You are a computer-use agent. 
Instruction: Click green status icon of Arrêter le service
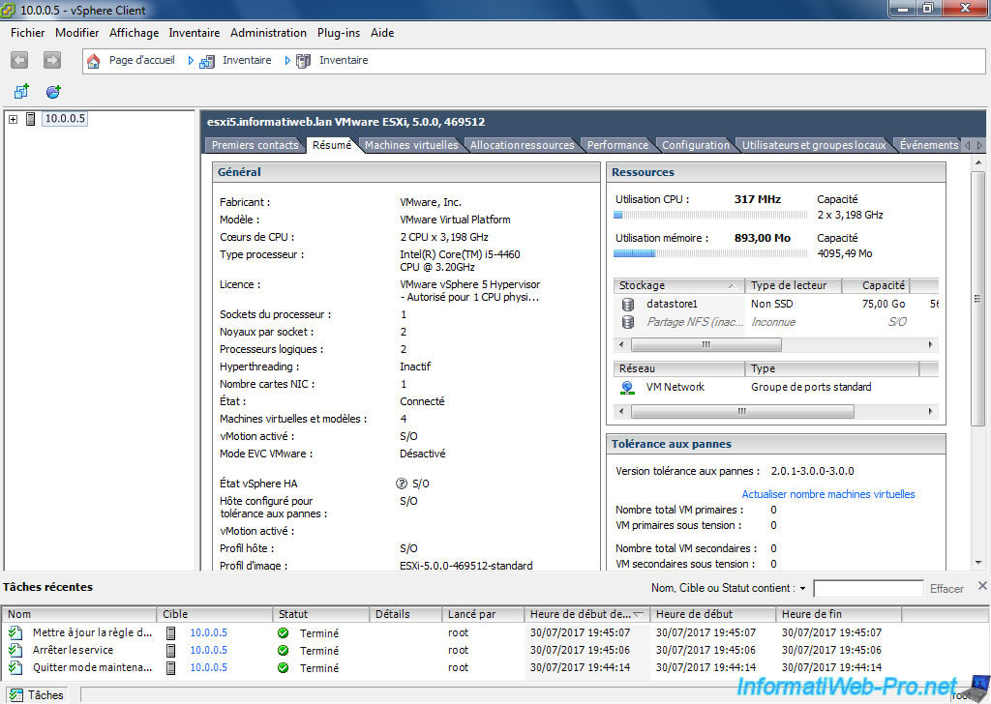[x=284, y=651]
